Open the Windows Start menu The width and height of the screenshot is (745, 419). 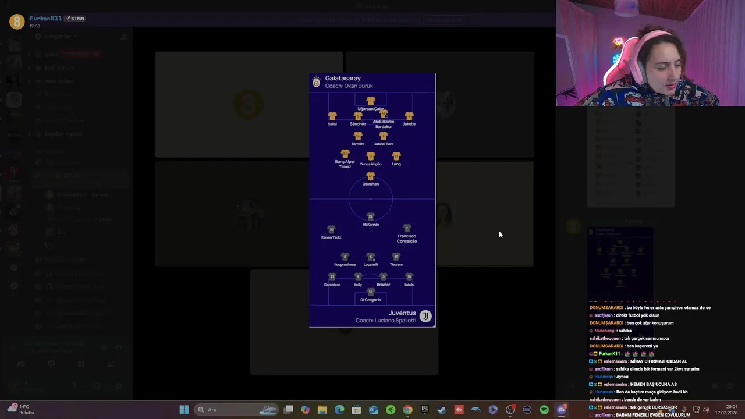[x=184, y=410]
